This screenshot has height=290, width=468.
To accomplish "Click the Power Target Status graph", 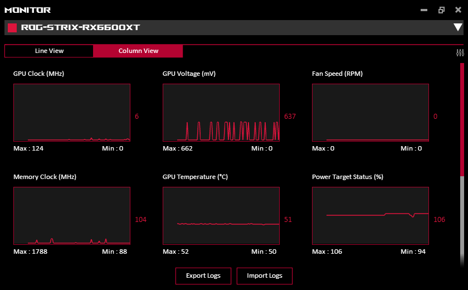I will click(x=370, y=216).
